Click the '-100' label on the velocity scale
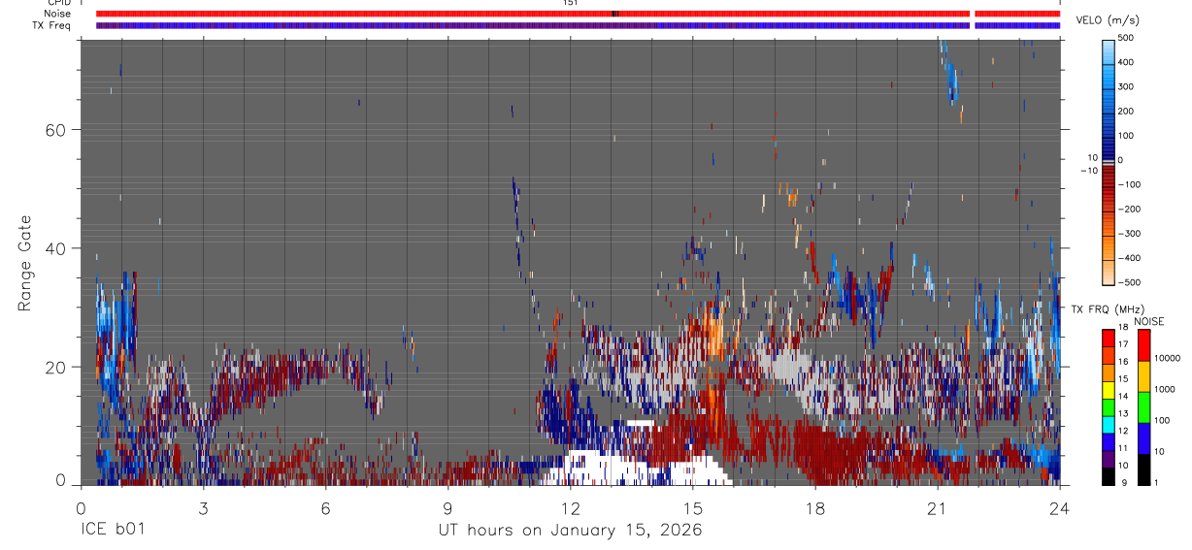 (x=1130, y=184)
